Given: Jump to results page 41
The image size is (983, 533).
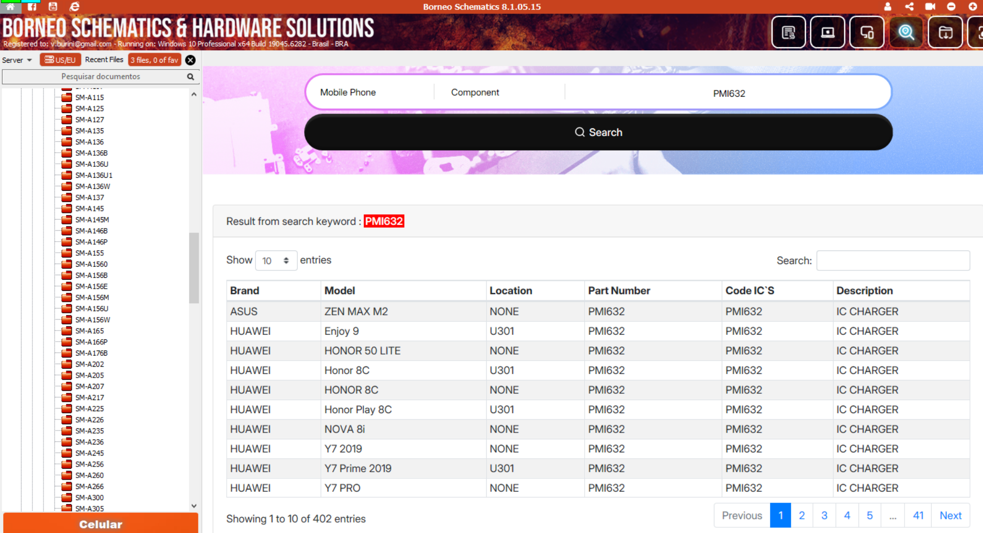Looking at the screenshot, I should [918, 516].
